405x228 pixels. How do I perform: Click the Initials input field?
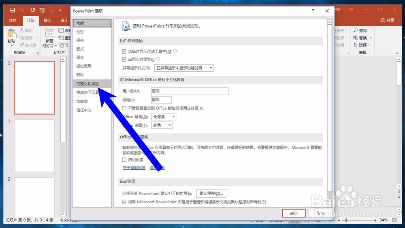coord(161,100)
